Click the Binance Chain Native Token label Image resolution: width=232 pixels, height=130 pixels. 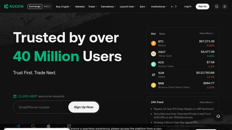174,87
